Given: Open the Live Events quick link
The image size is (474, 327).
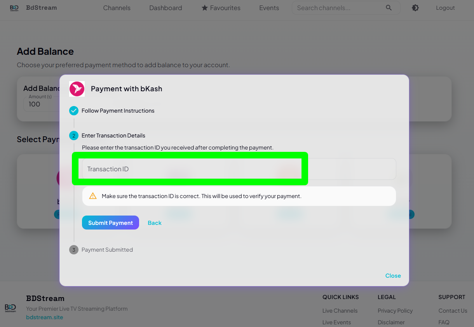Looking at the screenshot, I should click(336, 322).
